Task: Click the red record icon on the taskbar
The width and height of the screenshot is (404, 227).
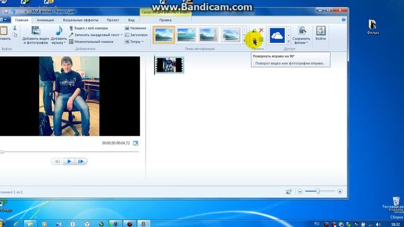Action: [x=129, y=224]
